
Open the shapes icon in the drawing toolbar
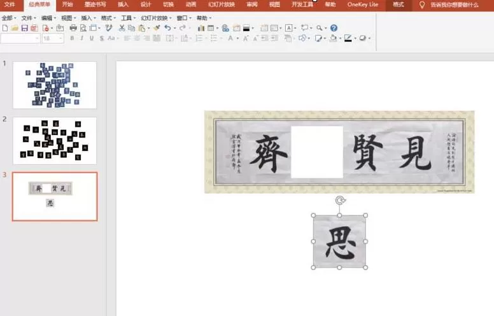302,38
